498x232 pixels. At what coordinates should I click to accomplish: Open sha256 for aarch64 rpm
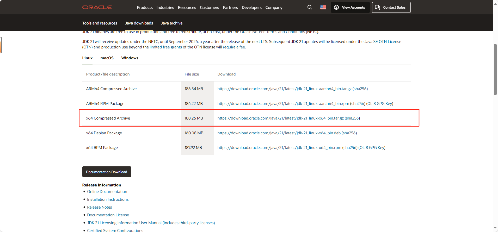(358, 104)
